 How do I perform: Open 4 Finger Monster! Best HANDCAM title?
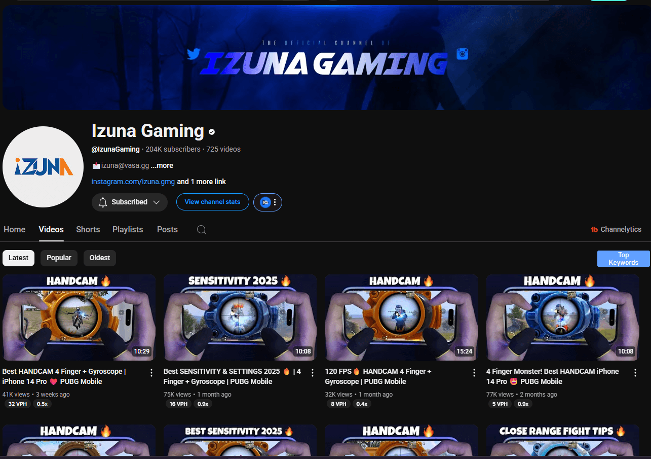pyautogui.click(x=553, y=376)
